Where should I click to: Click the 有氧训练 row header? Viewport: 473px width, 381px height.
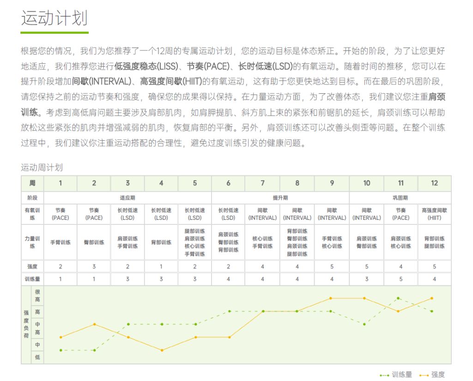32,214
